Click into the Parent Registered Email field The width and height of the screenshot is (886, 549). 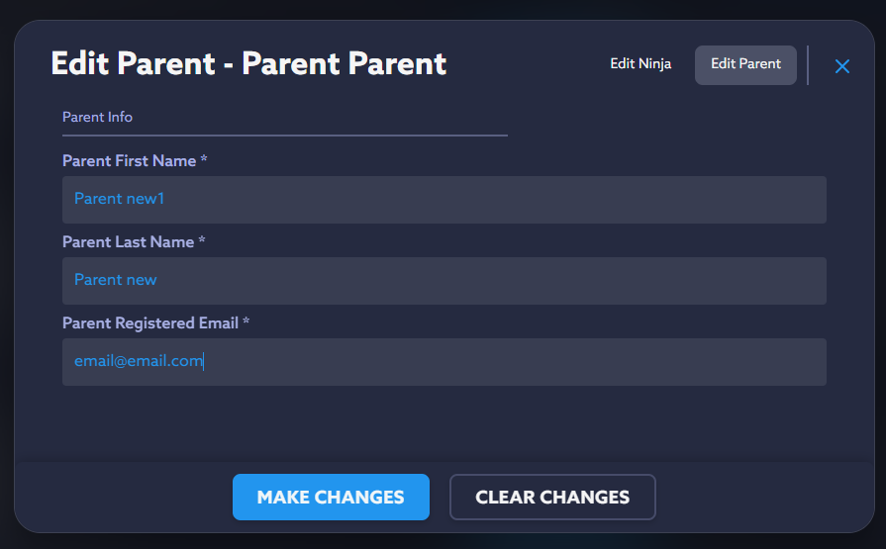point(443,361)
